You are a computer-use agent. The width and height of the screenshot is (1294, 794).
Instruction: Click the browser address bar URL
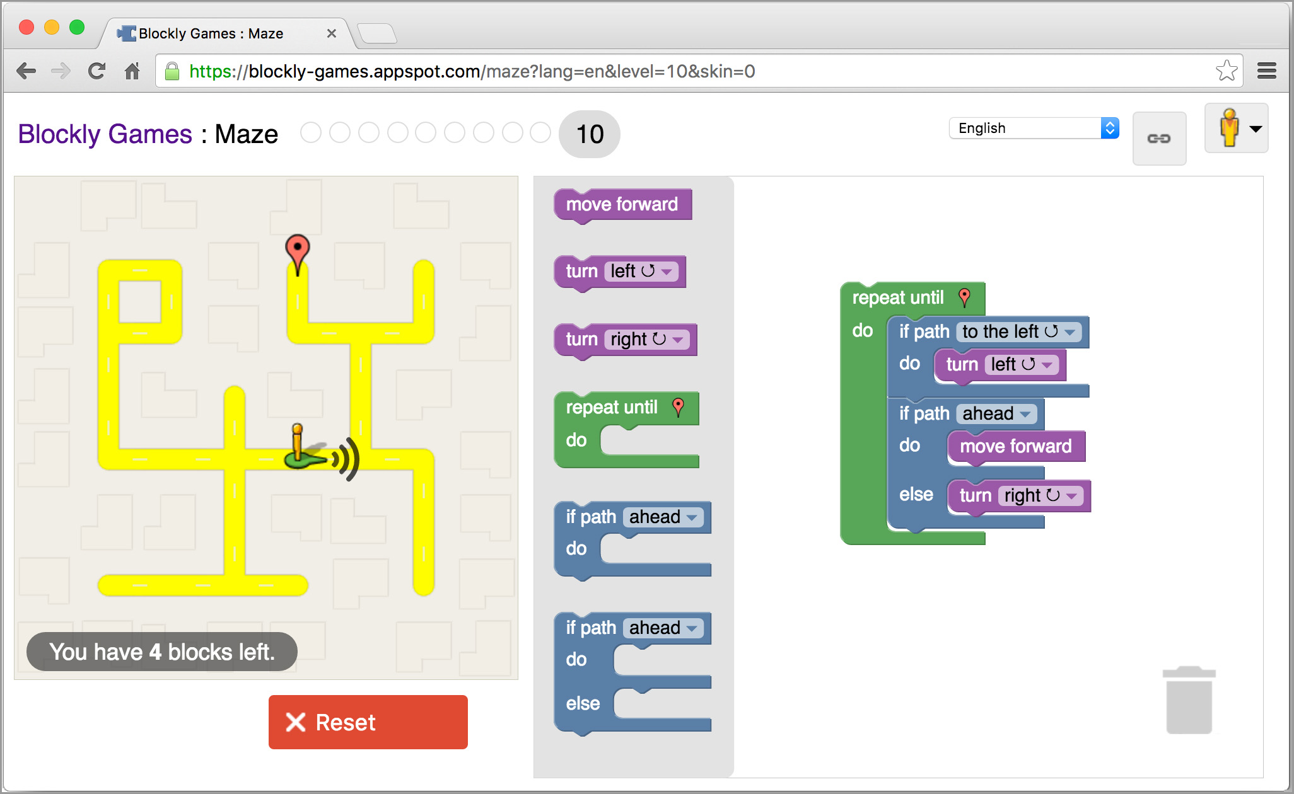point(472,71)
